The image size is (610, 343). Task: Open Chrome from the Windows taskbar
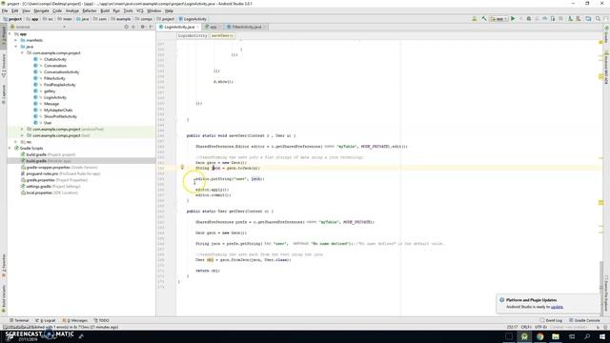540,336
